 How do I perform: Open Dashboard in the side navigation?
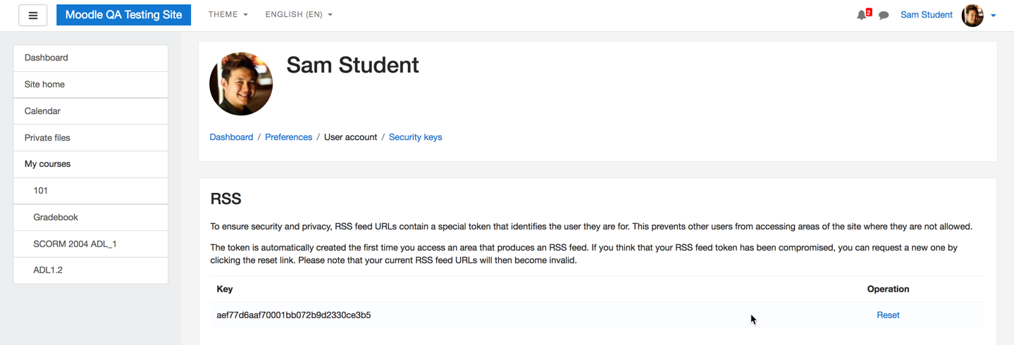pyautogui.click(x=91, y=58)
